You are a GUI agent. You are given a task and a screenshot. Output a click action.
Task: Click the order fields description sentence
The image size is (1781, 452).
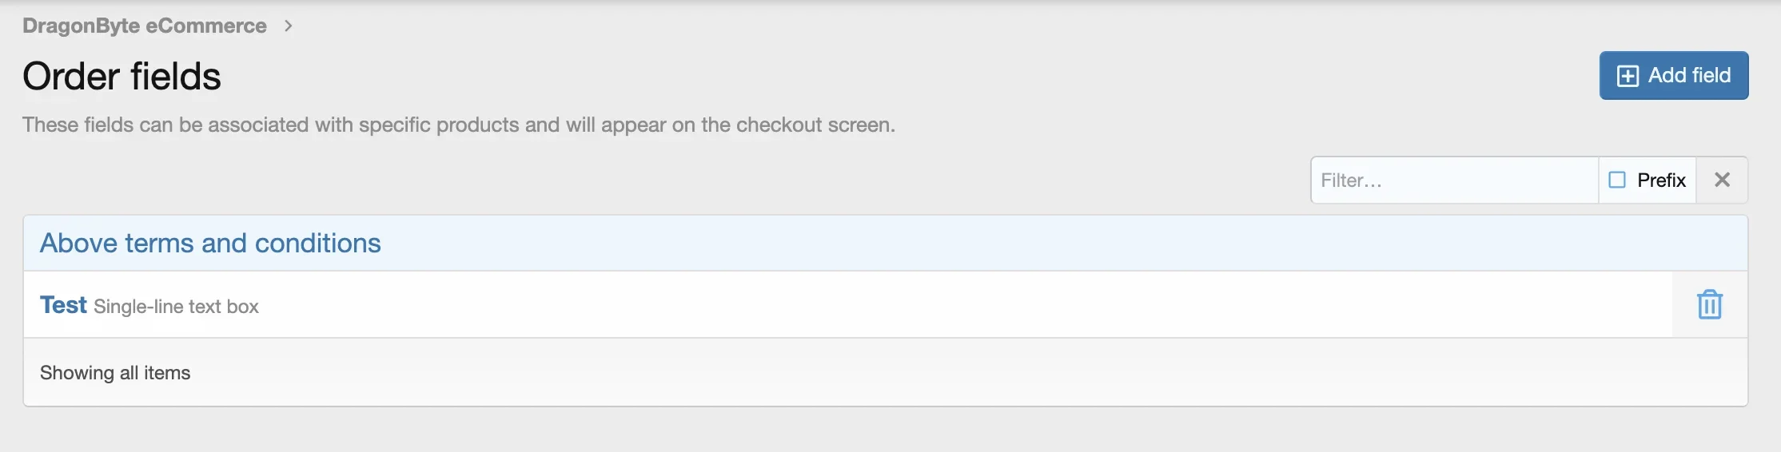(459, 125)
